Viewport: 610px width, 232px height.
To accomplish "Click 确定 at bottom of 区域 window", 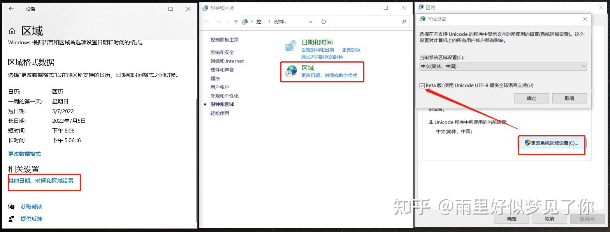I will [x=512, y=219].
